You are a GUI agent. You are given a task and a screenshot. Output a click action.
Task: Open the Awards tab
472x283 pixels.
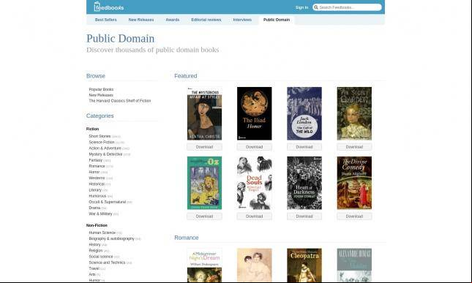[x=173, y=20]
